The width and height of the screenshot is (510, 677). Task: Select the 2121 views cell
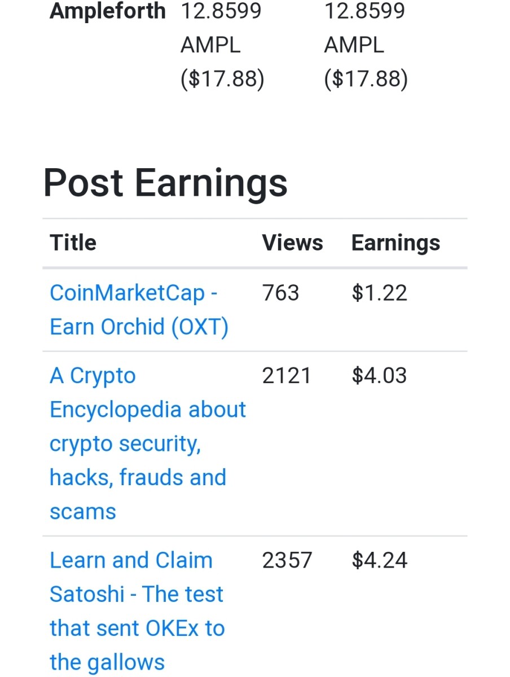(287, 376)
